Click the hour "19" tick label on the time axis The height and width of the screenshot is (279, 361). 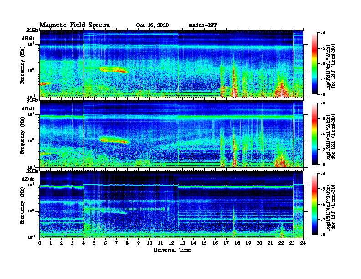(x=248, y=243)
